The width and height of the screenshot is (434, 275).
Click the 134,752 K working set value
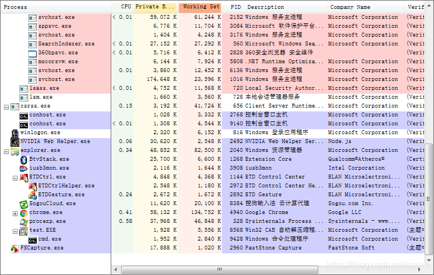[x=206, y=212]
